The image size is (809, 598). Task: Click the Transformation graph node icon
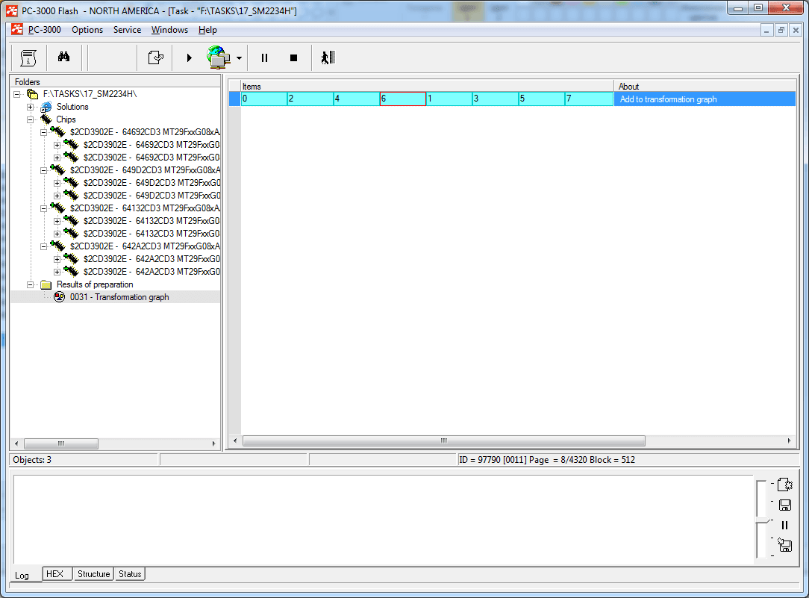point(60,297)
